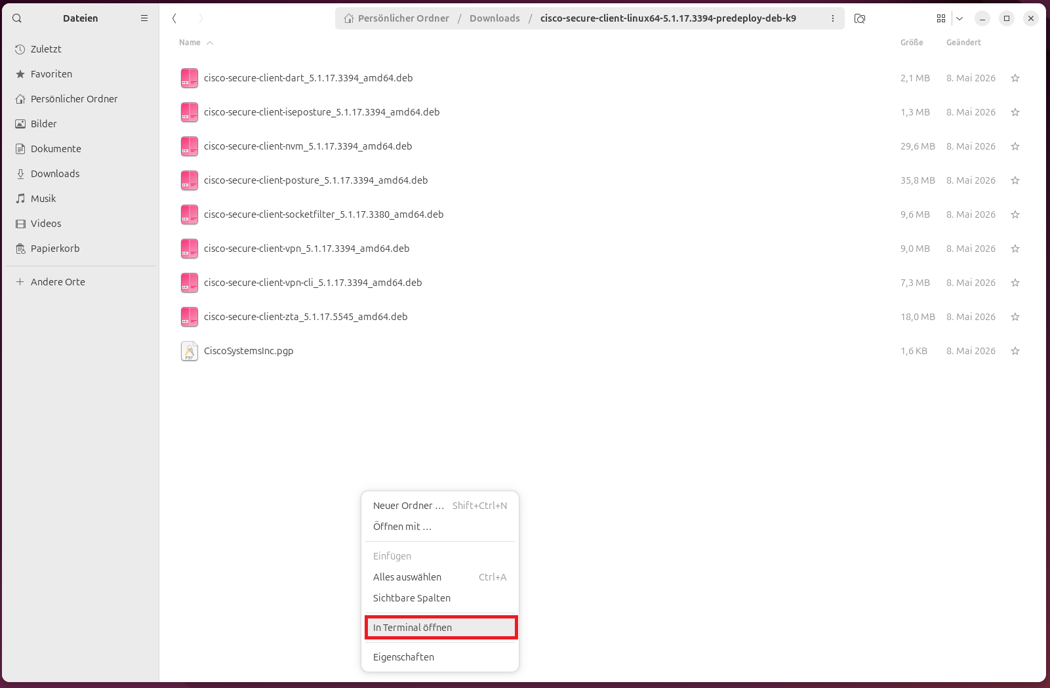The height and width of the screenshot is (688, 1050).
Task: Star the cisco-secure-client-vpn_5.1.17 file
Action: point(1015,249)
